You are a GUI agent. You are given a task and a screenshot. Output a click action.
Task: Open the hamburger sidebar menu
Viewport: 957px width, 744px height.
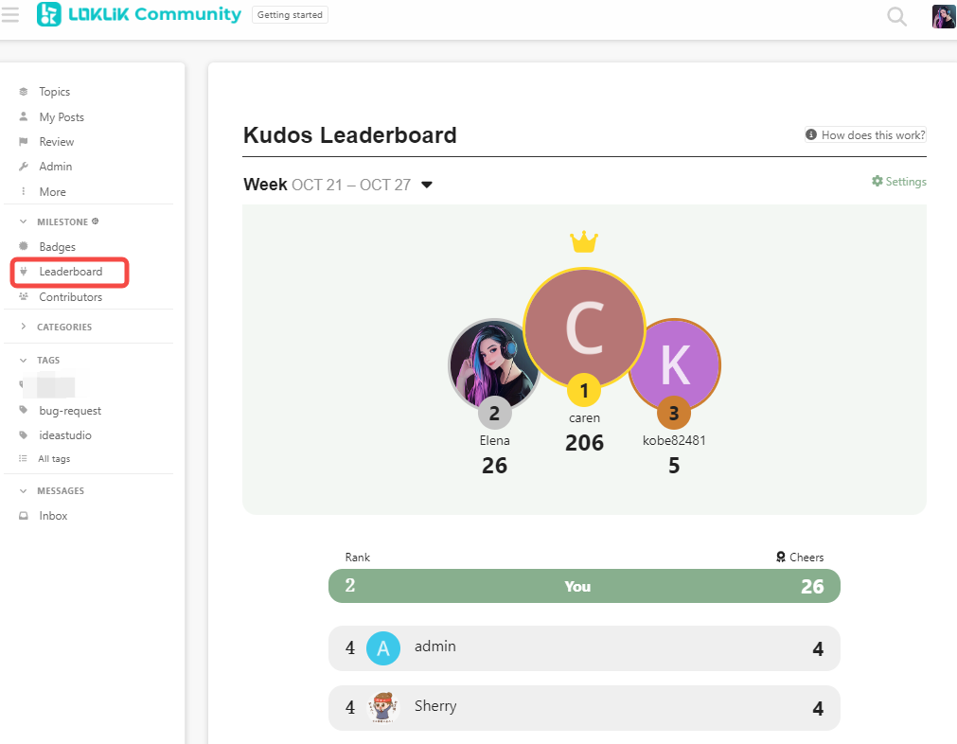[x=9, y=14]
